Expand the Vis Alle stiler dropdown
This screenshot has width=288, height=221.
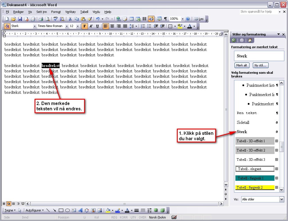pyautogui.click(x=282, y=199)
